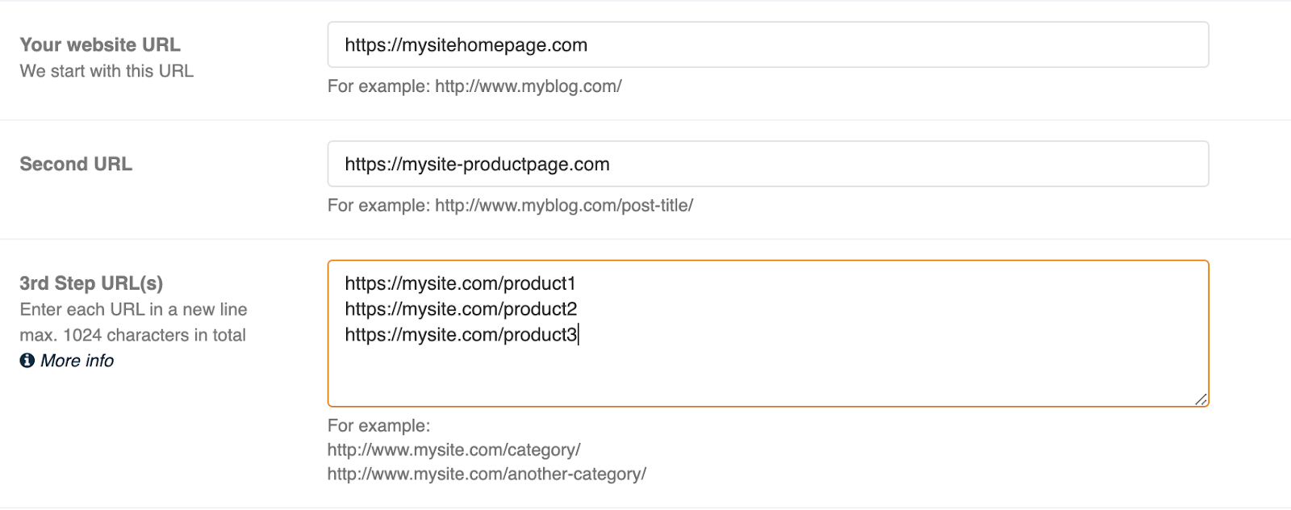The height and width of the screenshot is (510, 1291).
Task: Click the myblog.com example hint text
Action: 474,86
